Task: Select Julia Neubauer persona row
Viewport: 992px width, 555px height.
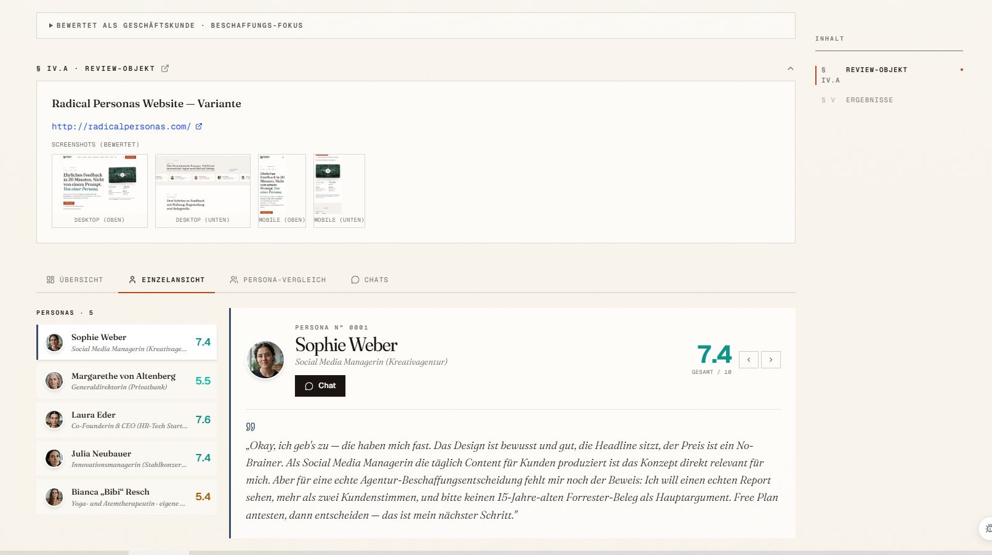Action: pyautogui.click(x=127, y=458)
